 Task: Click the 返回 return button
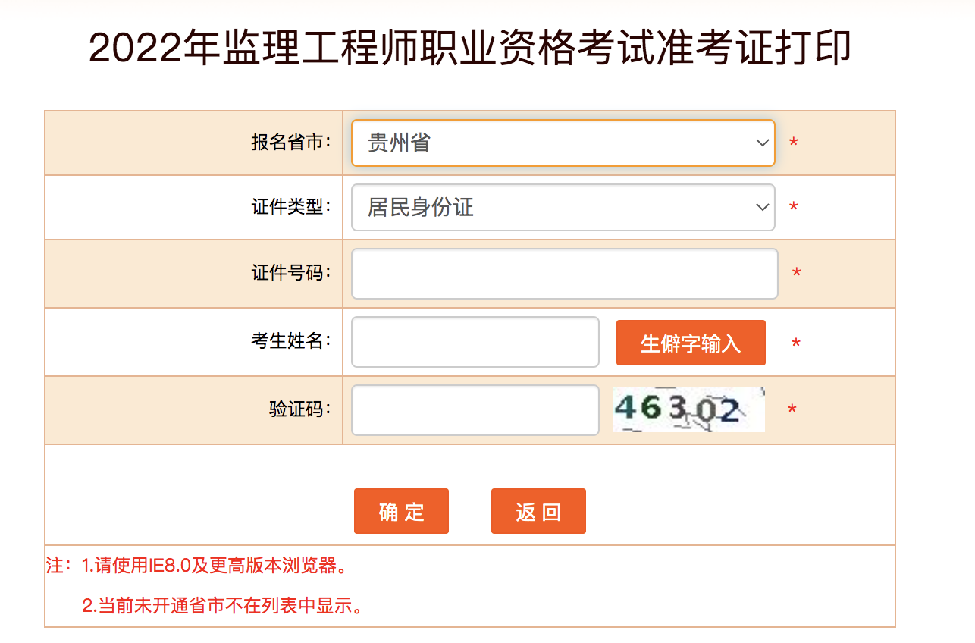coord(538,510)
